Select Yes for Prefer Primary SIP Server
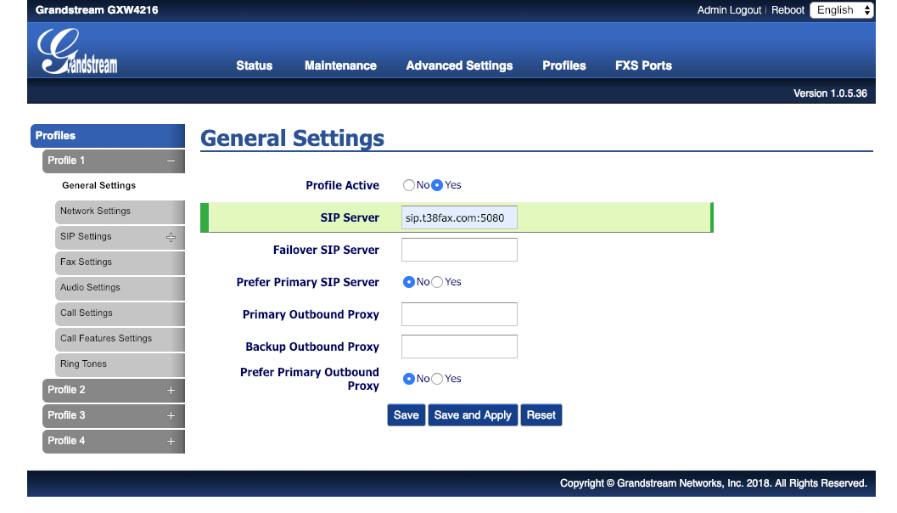The image size is (897, 513). pos(437,282)
